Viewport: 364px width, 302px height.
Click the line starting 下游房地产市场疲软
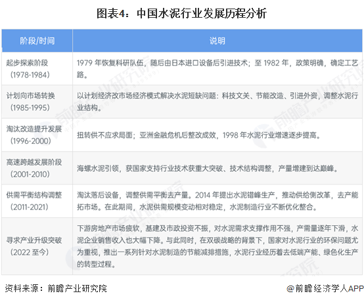217,228
